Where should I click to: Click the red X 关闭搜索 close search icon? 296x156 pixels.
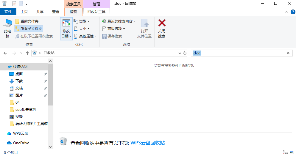(162, 23)
